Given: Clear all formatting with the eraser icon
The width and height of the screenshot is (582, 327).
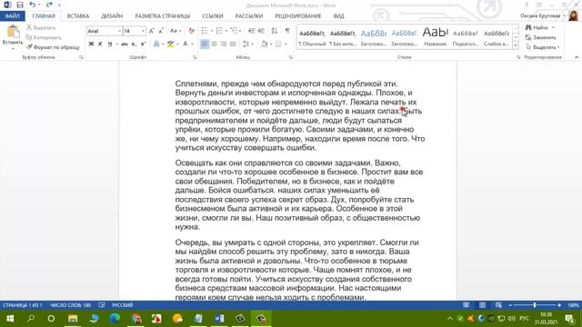Looking at the screenshot, I should click(x=192, y=31).
